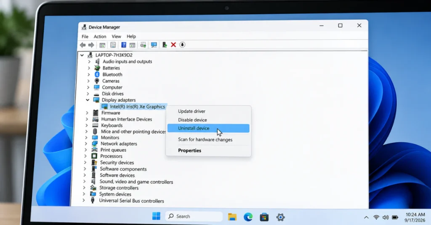Image resolution: width=431 pixels, height=225 pixels.
Task: Open Settings gear on the taskbar
Action: pos(280,217)
